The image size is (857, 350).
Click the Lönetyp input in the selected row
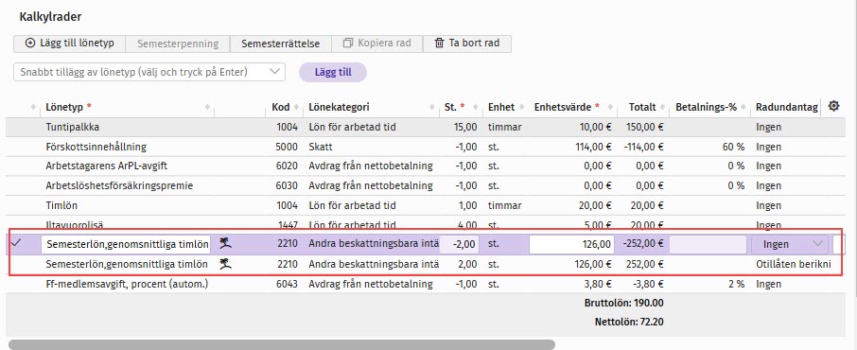[x=126, y=244]
